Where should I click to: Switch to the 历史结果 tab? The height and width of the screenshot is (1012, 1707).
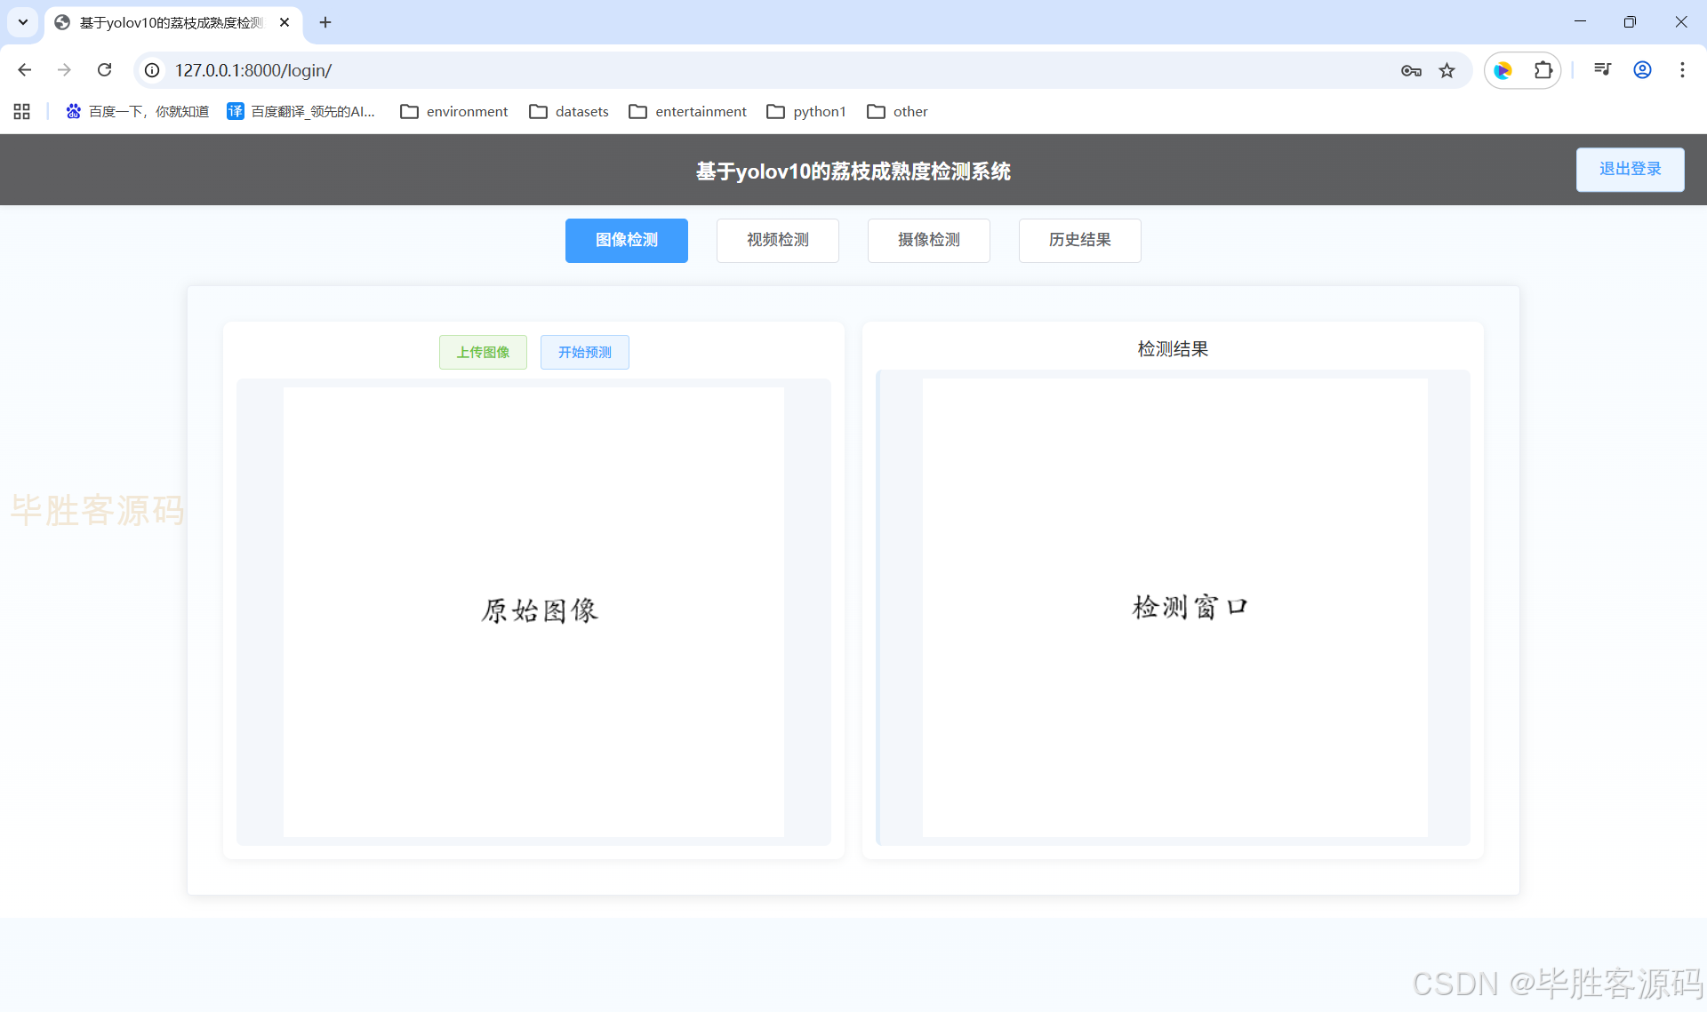click(x=1079, y=240)
